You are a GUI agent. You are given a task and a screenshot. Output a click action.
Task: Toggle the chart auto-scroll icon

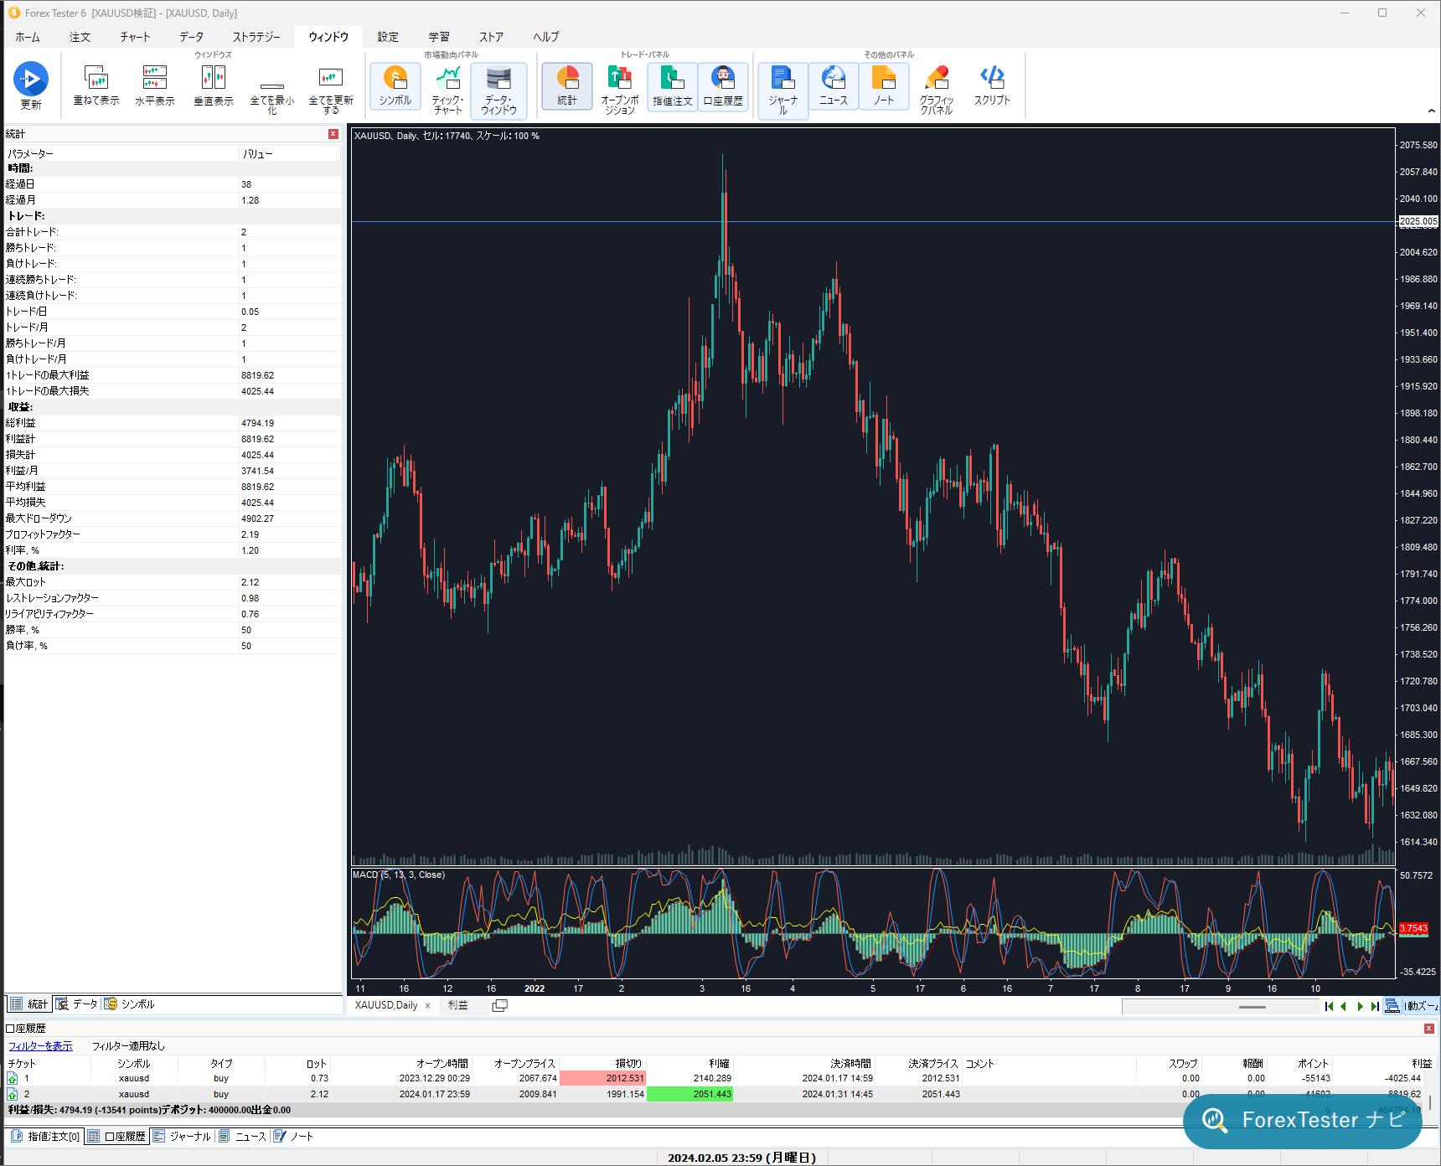(1392, 1006)
